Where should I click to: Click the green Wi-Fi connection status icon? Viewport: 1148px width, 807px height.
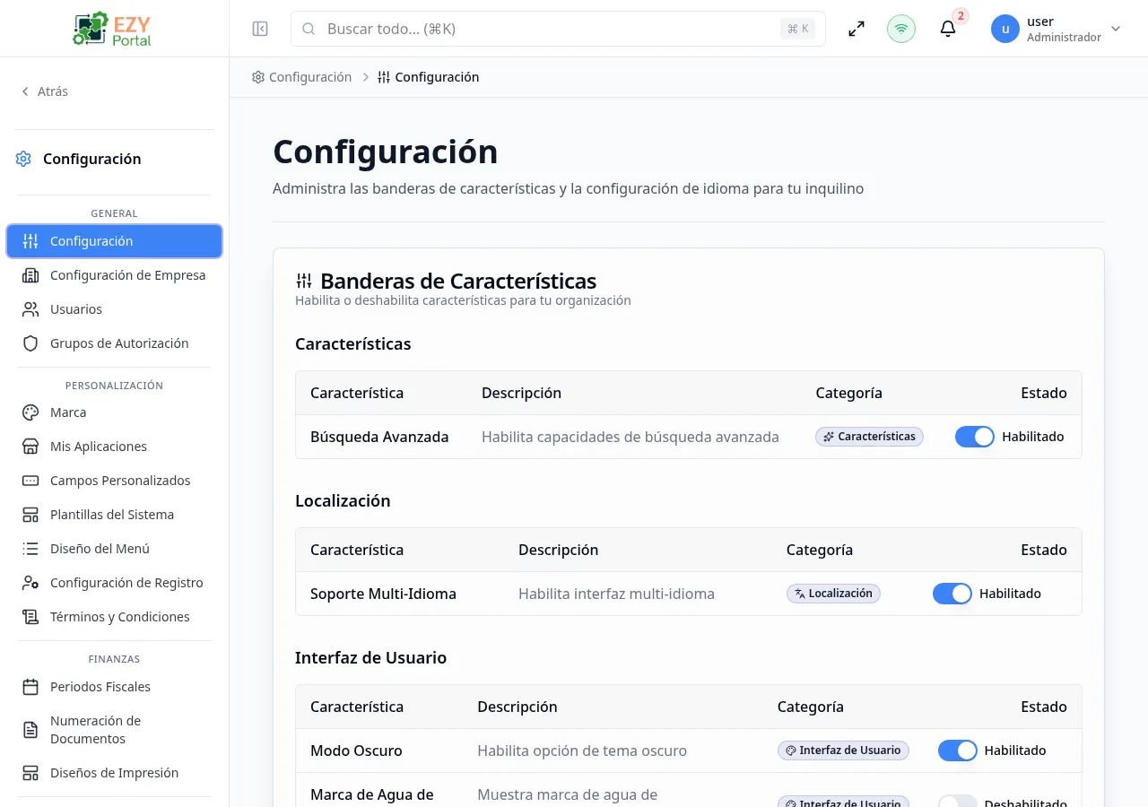tap(901, 29)
